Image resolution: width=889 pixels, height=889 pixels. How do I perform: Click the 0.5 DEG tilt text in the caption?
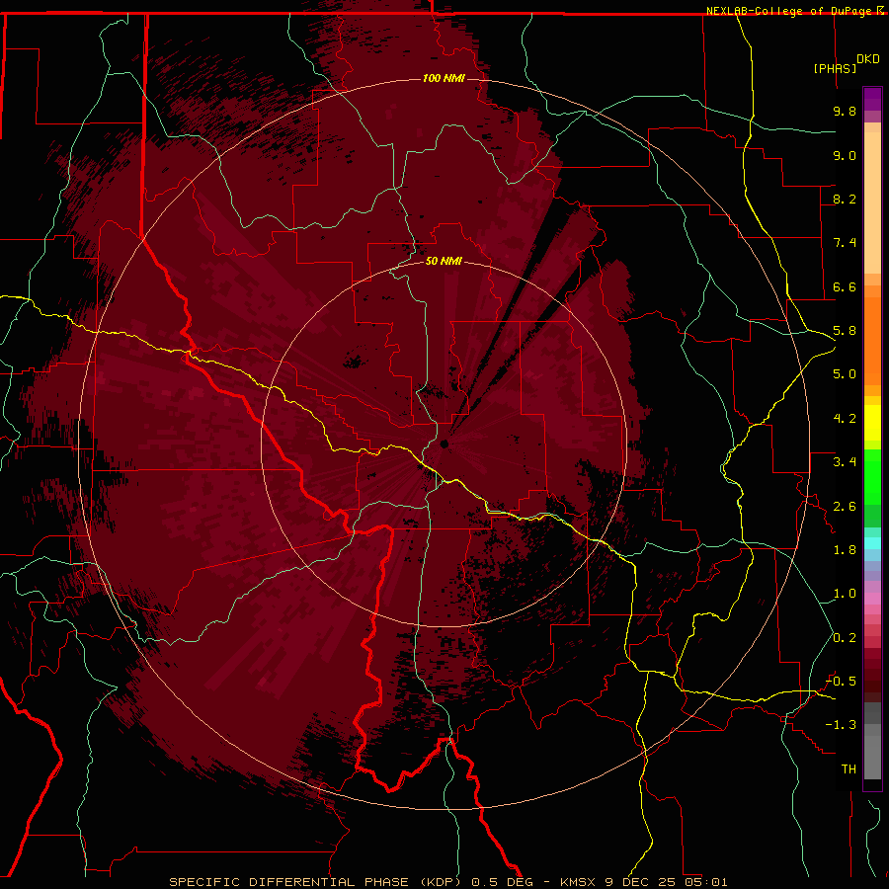click(x=503, y=882)
